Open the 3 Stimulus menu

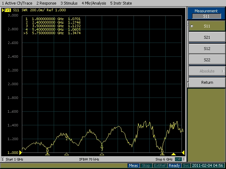69,3
